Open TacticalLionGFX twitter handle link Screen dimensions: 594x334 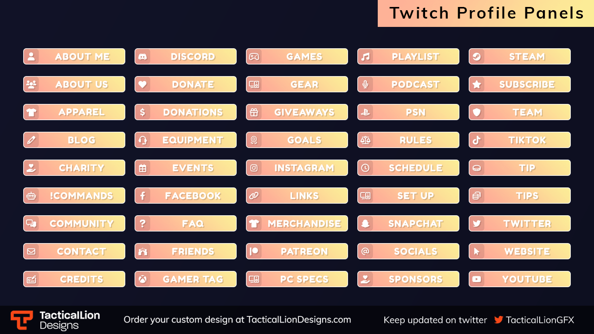(x=540, y=320)
